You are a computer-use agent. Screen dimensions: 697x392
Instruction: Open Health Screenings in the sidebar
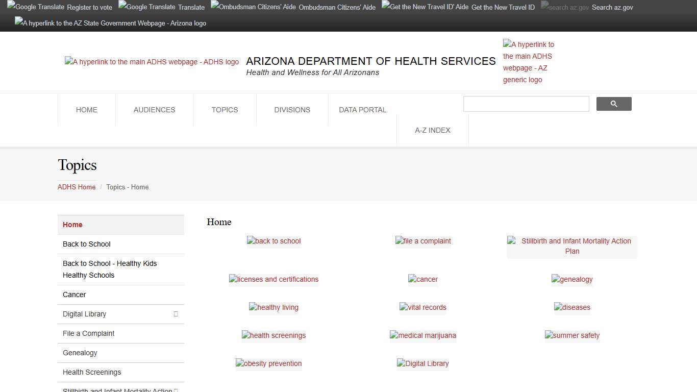pos(92,372)
